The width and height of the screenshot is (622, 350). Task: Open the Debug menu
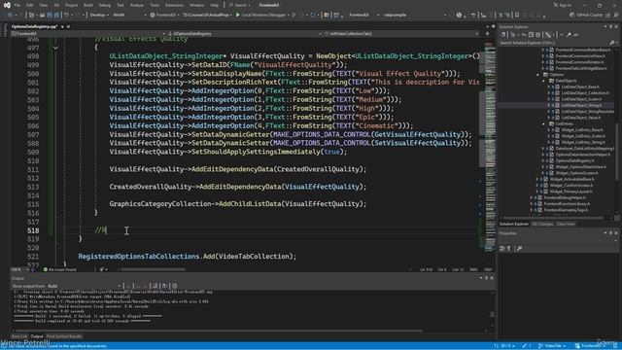pos(104,5)
